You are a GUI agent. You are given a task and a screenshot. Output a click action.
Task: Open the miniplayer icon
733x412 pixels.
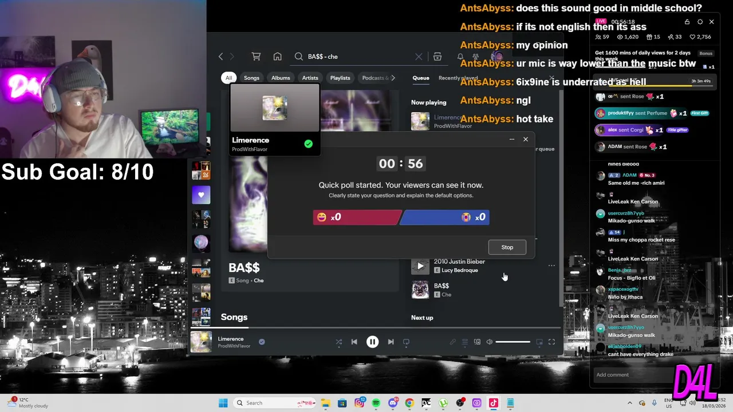click(539, 342)
